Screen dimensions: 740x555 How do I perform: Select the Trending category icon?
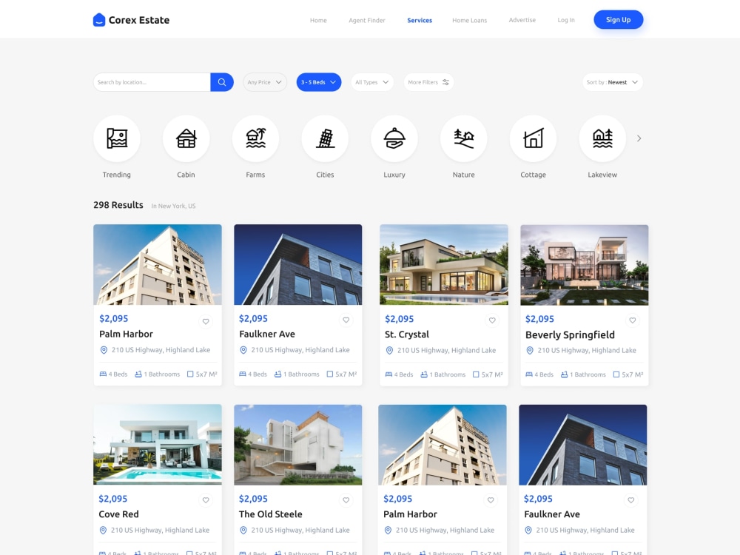pos(117,138)
